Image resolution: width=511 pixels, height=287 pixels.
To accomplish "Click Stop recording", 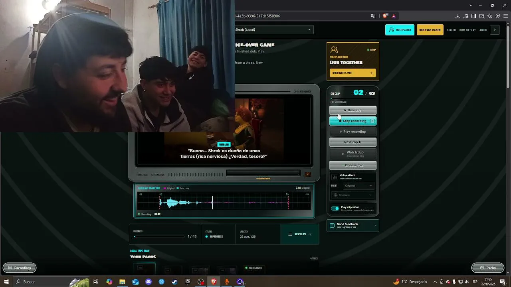I will (x=353, y=121).
